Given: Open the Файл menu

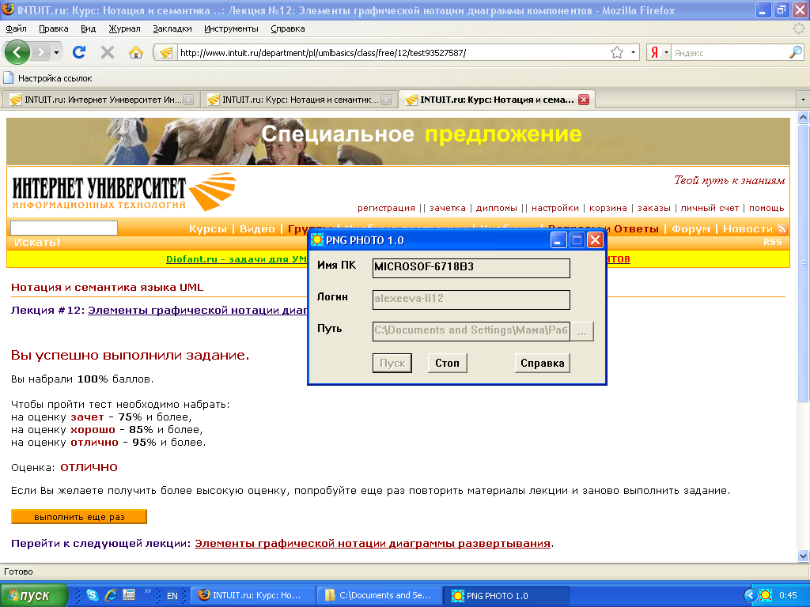Looking at the screenshot, I should (x=17, y=29).
